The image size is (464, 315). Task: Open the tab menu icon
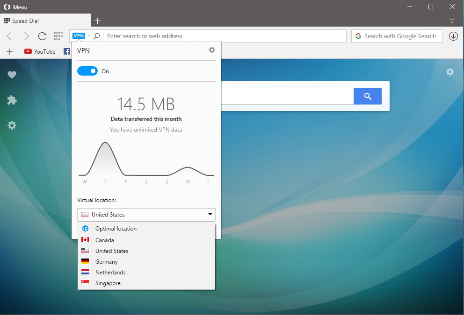[452, 20]
